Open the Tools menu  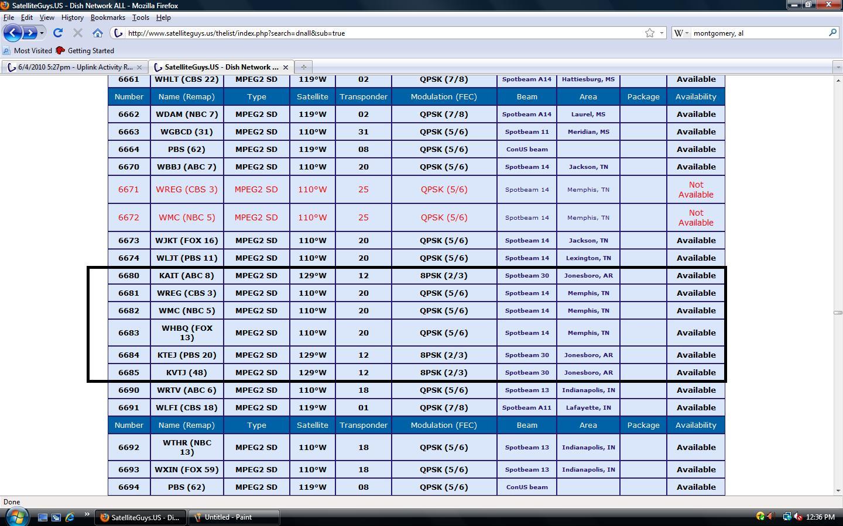click(x=140, y=18)
